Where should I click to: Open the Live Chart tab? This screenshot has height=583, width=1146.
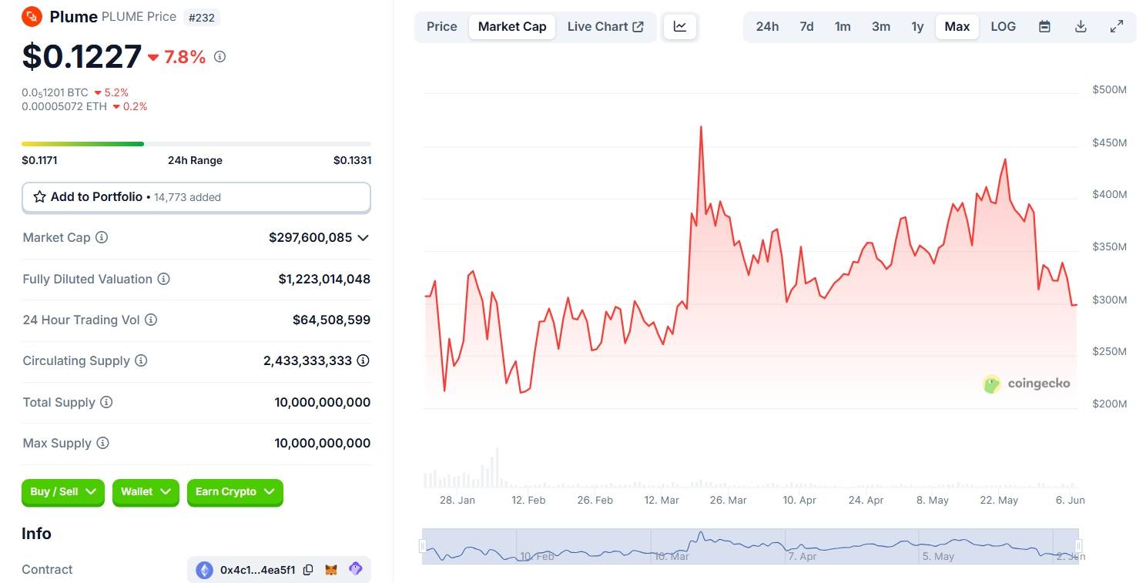(605, 26)
